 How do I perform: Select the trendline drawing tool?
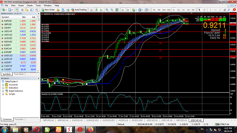click(220, 10)
